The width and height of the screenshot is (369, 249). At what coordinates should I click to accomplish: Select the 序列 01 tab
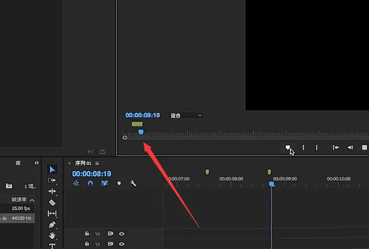(83, 163)
